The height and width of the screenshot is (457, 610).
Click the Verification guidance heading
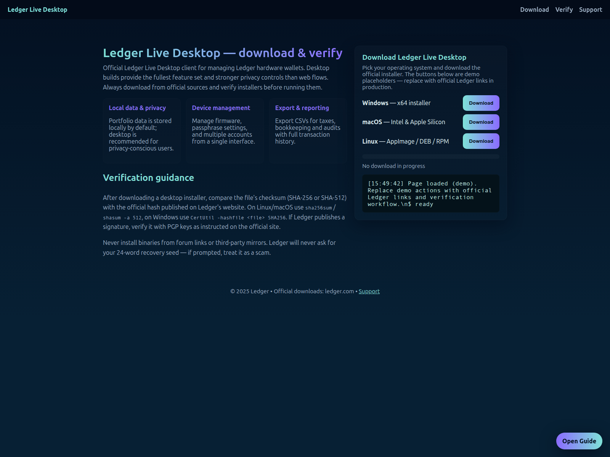148,178
